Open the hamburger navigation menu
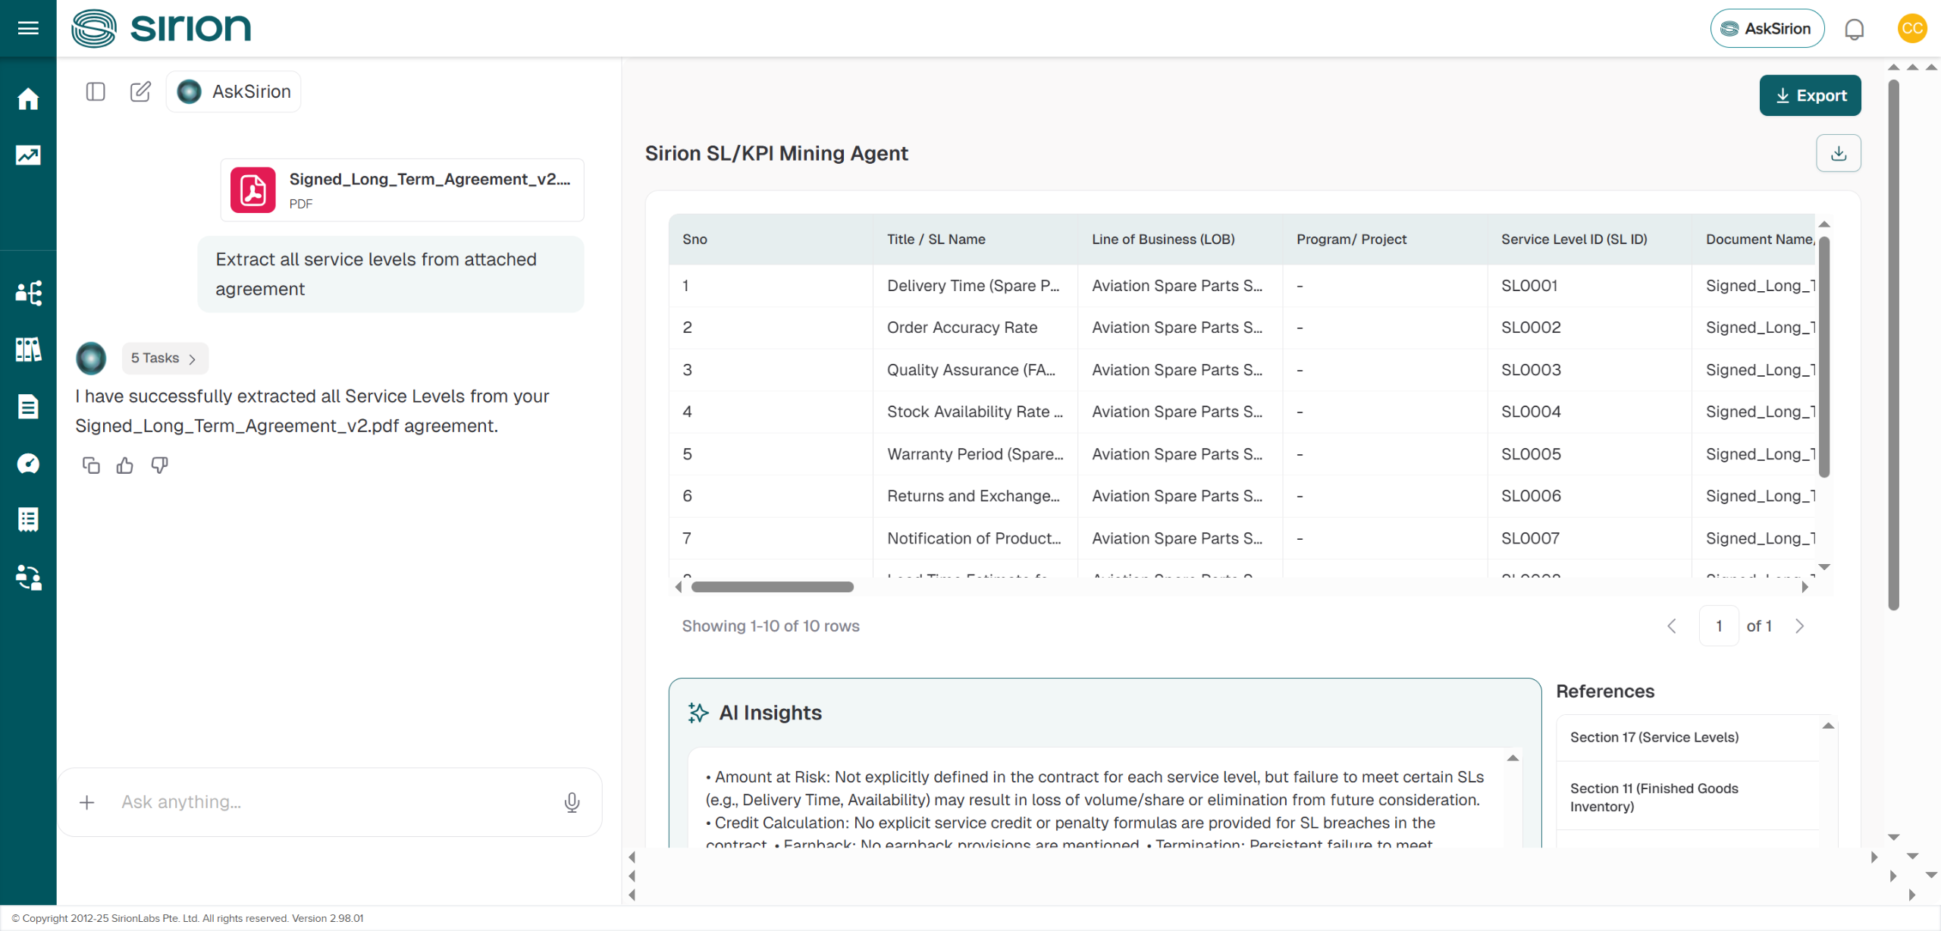Viewport: 1941px width, 931px height. pos(28,28)
